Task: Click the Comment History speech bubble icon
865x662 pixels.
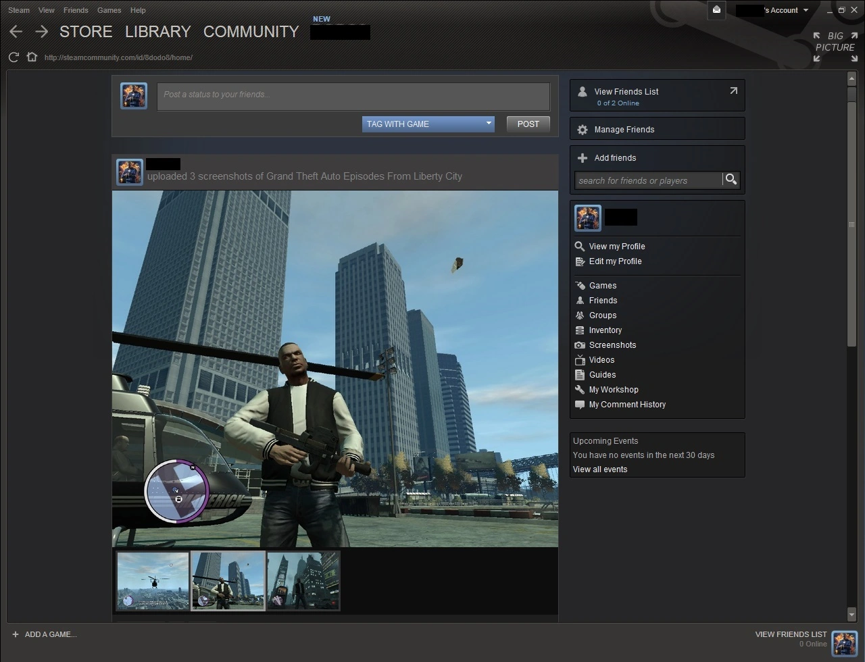Action: pyautogui.click(x=580, y=405)
